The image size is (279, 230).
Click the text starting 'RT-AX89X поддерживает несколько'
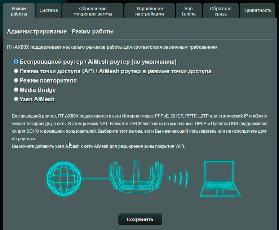[112, 47]
